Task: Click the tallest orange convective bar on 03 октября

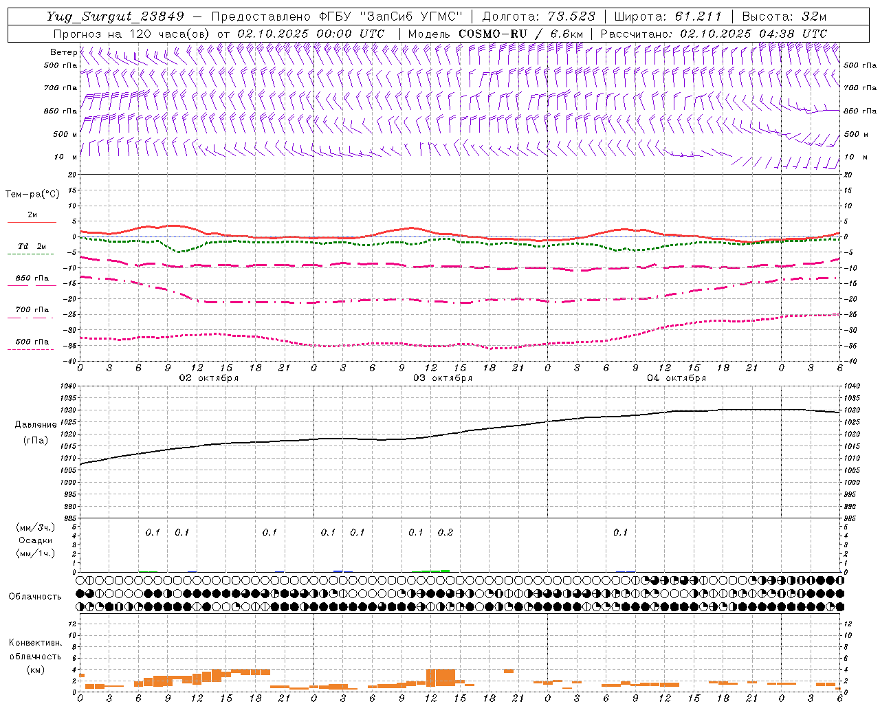Action: (441, 677)
